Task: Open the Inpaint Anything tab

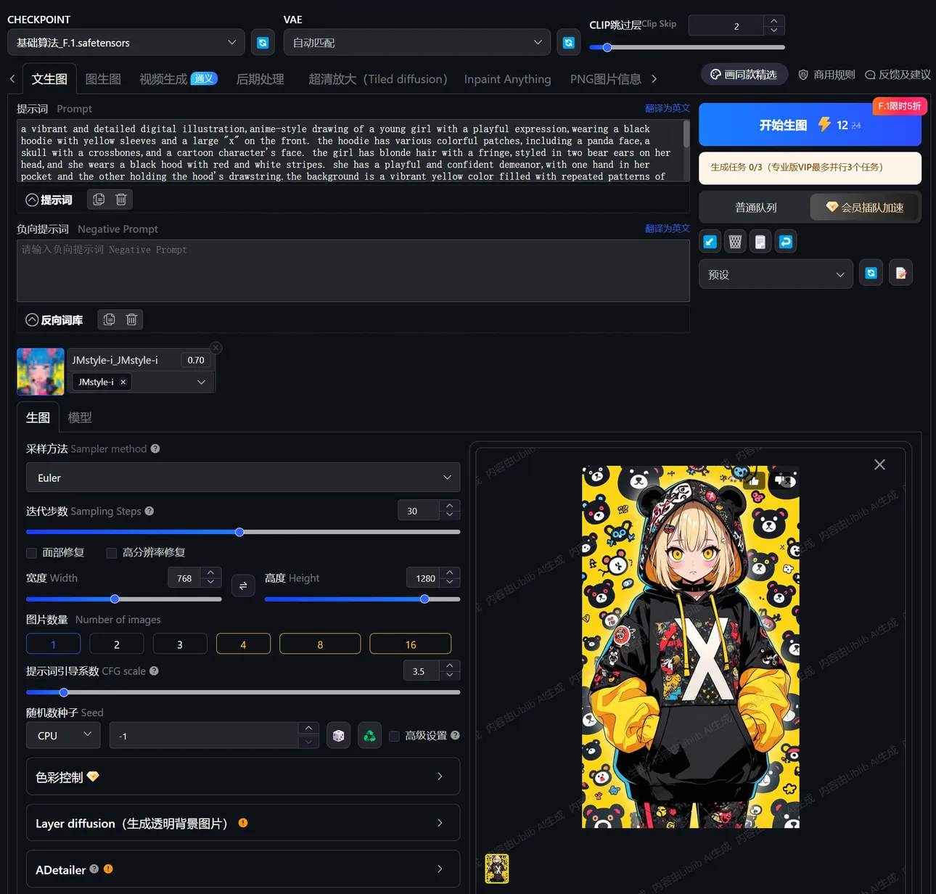Action: point(507,79)
